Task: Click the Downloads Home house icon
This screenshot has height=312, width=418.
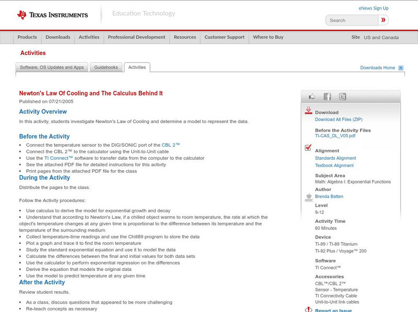Action: point(401,68)
